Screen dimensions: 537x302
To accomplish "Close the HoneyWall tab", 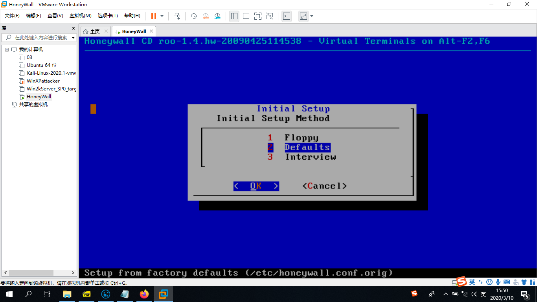I will coord(151,31).
